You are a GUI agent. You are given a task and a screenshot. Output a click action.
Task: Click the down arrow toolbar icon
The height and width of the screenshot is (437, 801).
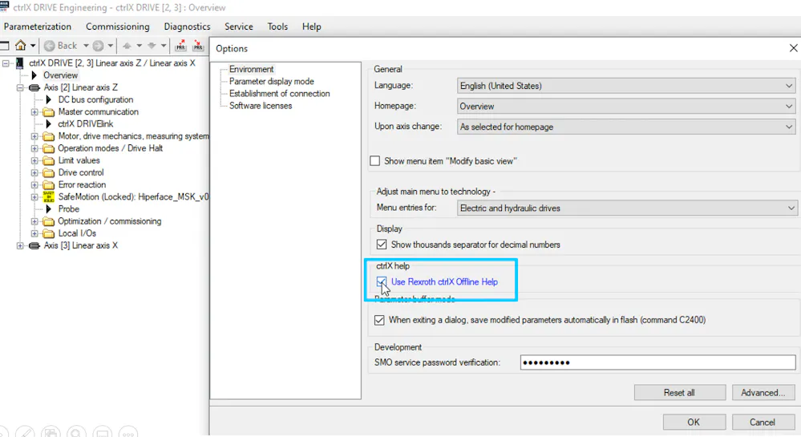point(152,46)
